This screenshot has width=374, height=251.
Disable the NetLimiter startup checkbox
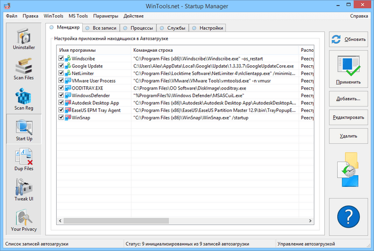pos(61,73)
